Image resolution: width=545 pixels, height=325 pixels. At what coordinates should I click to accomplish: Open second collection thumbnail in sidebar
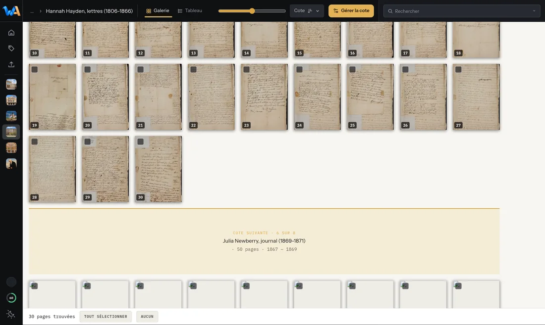point(11,100)
